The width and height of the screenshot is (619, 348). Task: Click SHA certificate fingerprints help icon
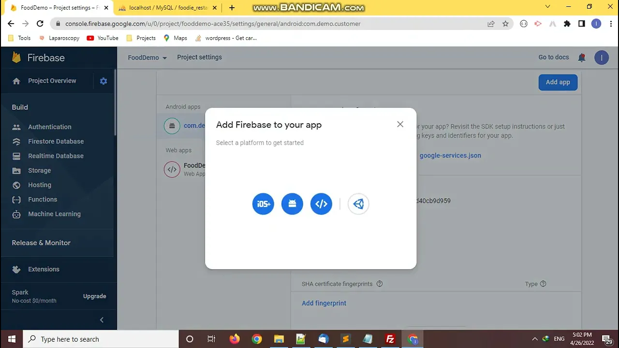coord(380,284)
